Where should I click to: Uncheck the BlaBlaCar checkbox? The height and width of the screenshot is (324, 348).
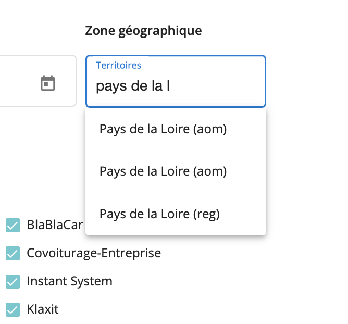(13, 225)
